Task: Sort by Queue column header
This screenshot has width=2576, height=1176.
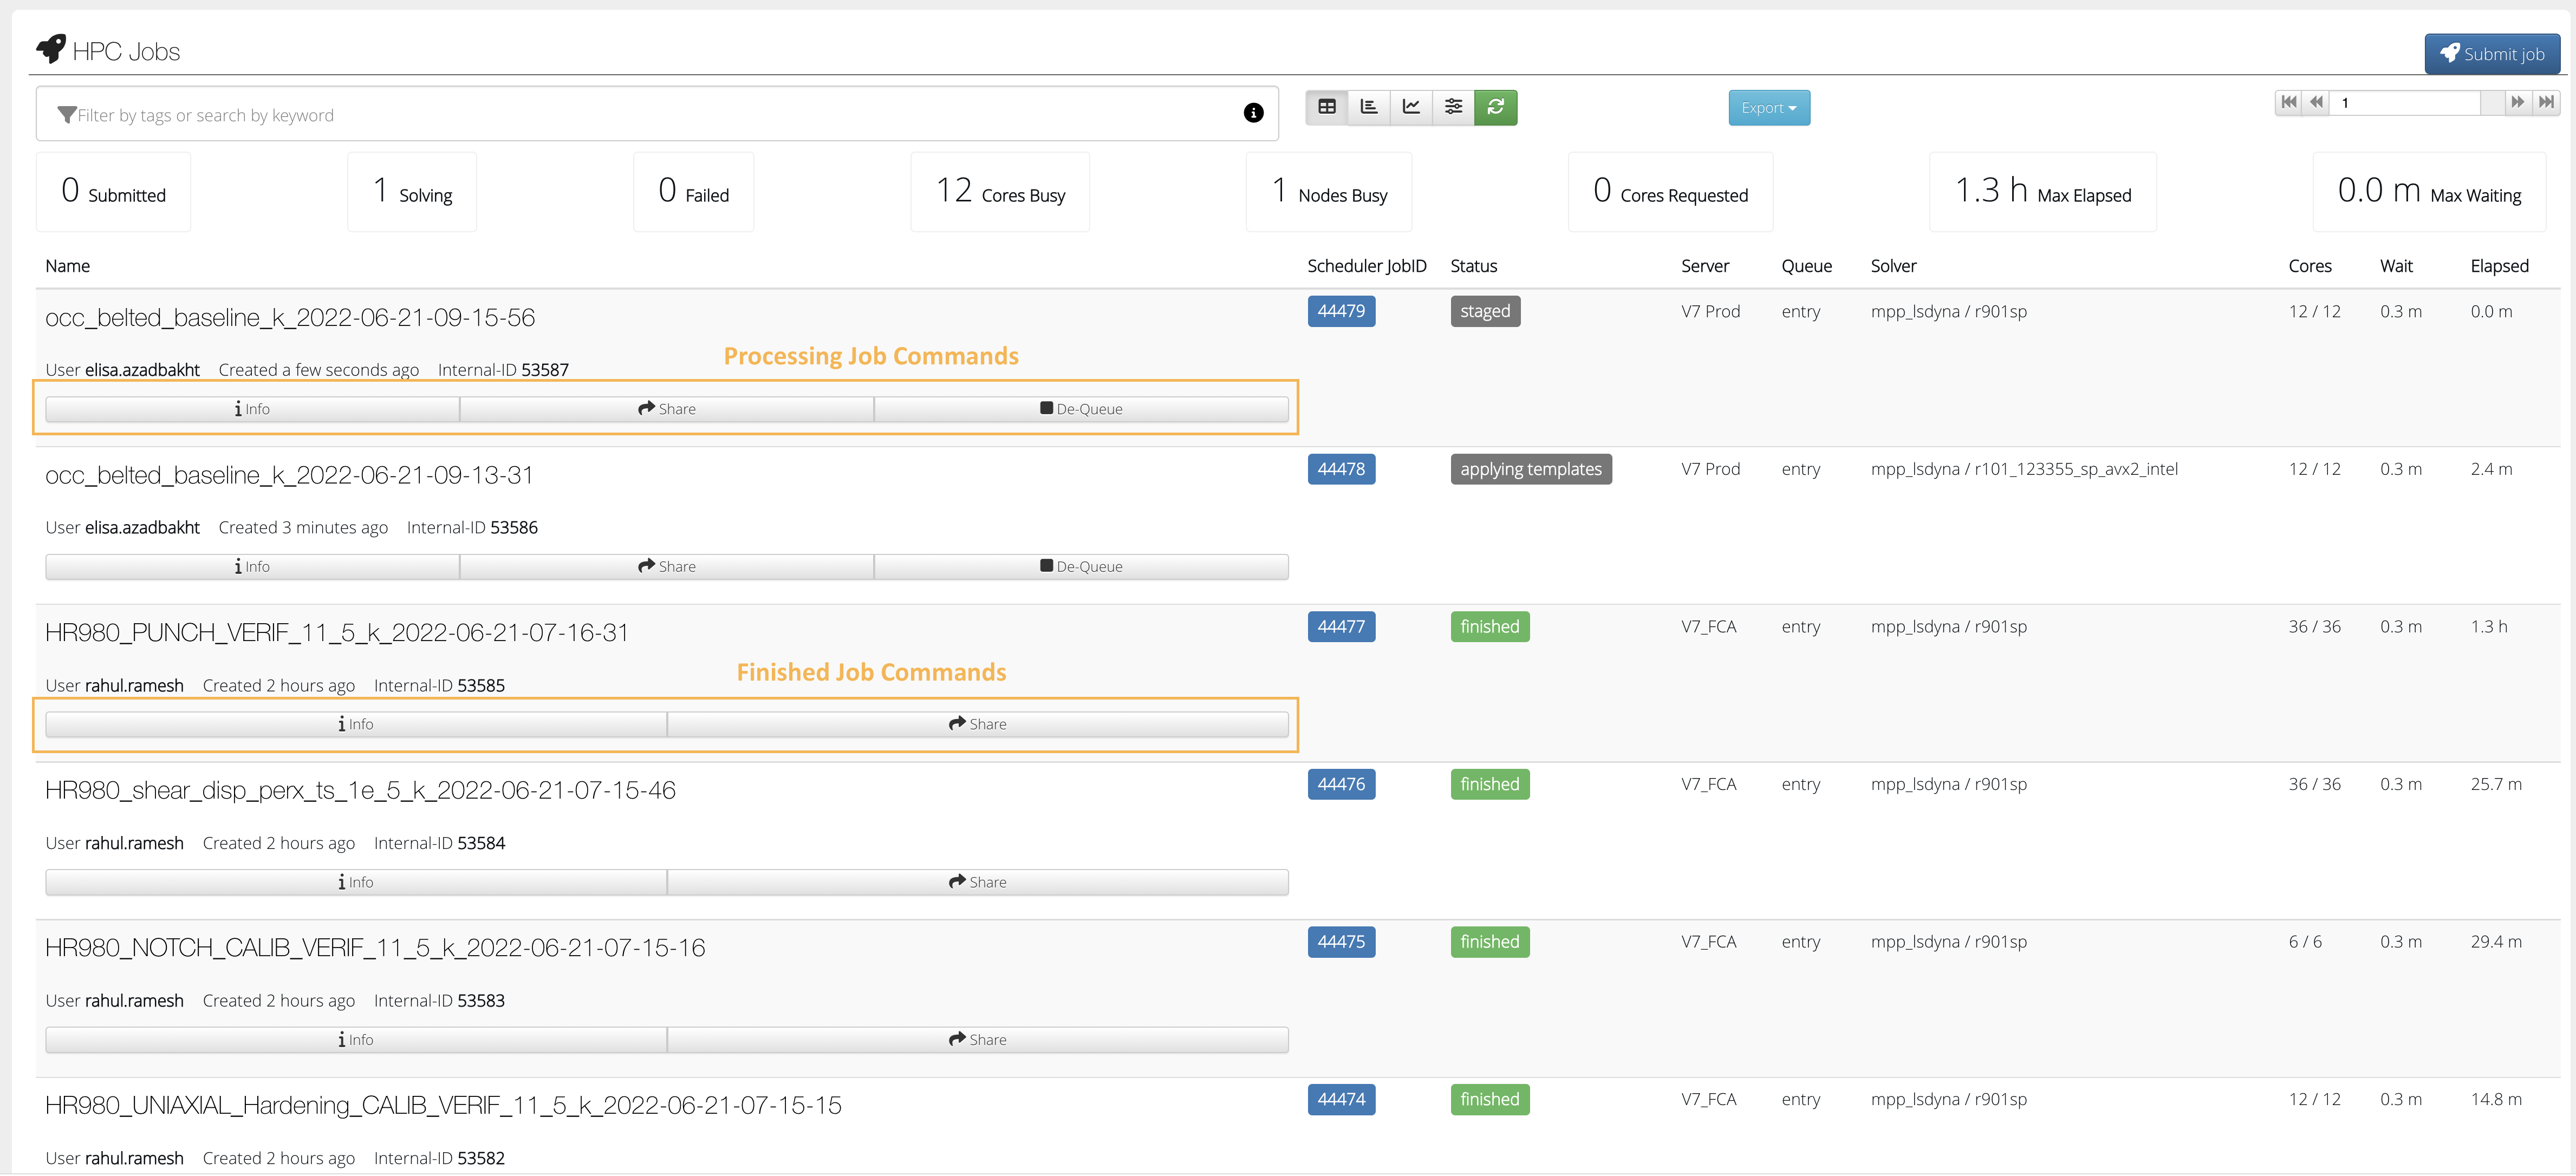Action: 1806,266
